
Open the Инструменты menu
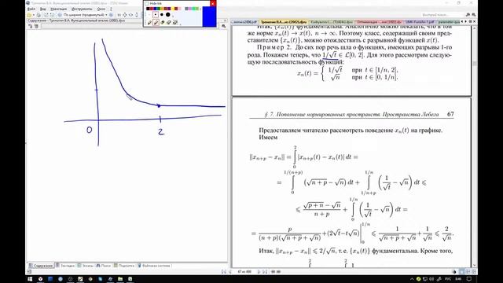82,9
